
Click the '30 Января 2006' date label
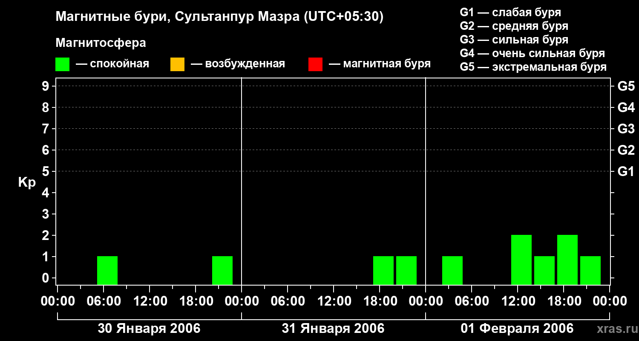(x=149, y=329)
